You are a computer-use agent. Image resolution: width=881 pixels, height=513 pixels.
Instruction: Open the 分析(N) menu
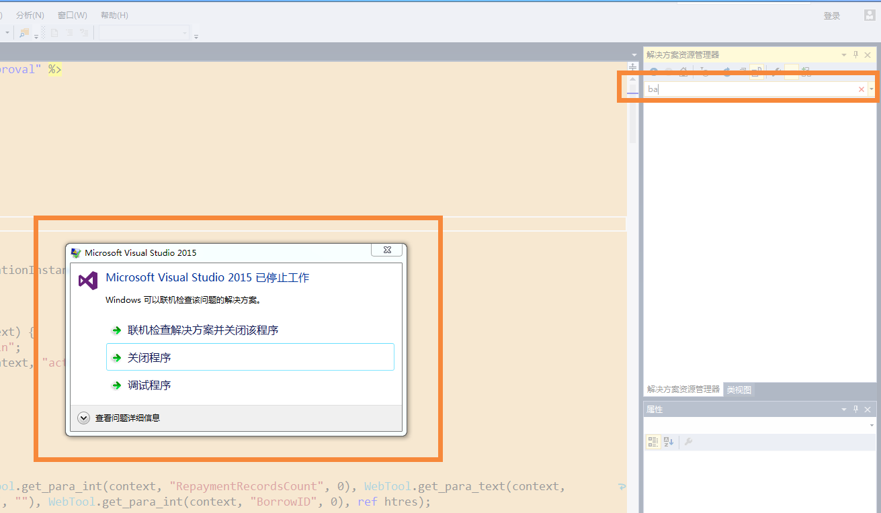(x=30, y=15)
